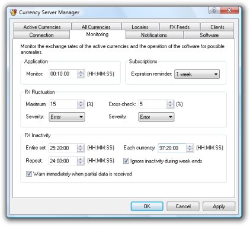Click the Apply button
Viewport: 250px width, 226px height.
(219, 206)
